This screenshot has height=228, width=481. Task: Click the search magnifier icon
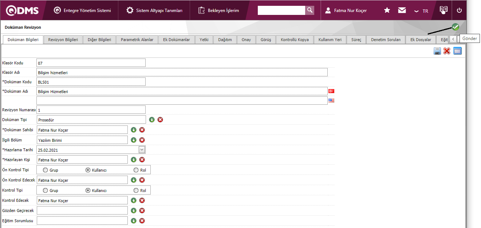pos(310,10)
